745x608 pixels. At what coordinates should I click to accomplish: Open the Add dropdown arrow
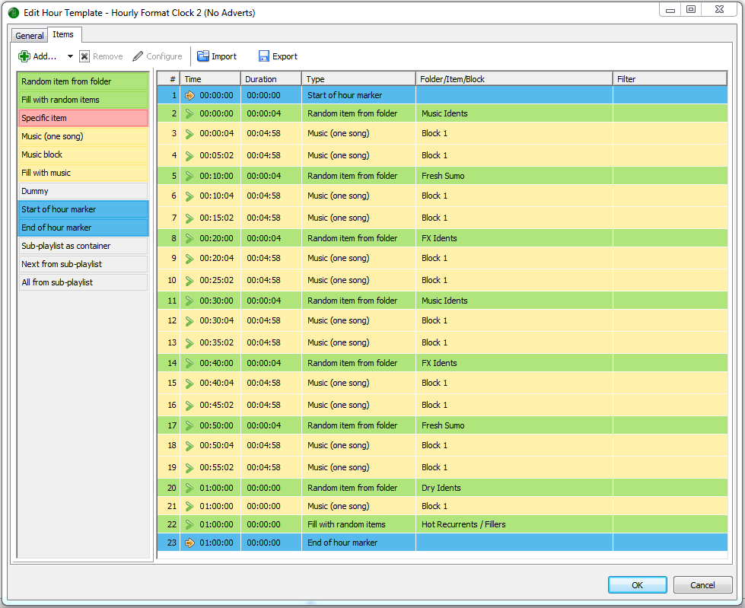(70, 56)
